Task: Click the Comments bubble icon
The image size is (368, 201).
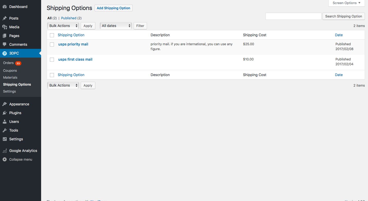Action: [5, 44]
